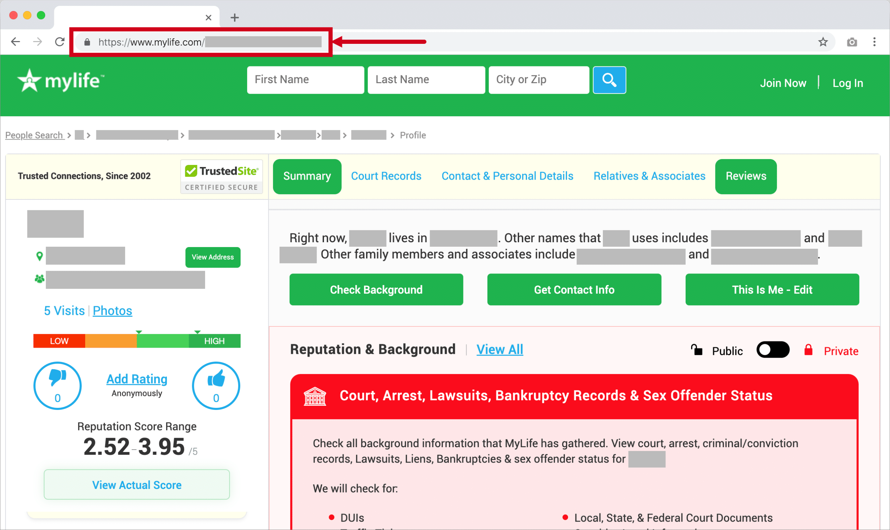Image resolution: width=890 pixels, height=530 pixels.
Task: Open Relatives & Associates tab
Action: (649, 176)
